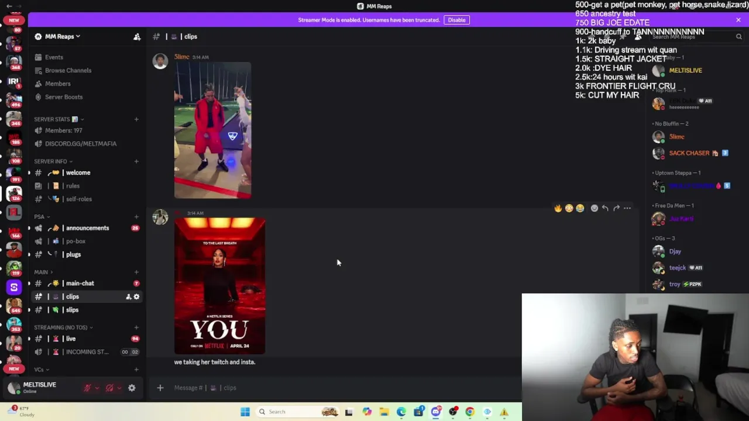
Task: Open the announcements channel
Action: coord(87,228)
